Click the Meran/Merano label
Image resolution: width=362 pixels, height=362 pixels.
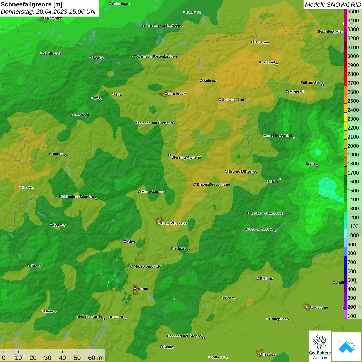click(x=154, y=192)
